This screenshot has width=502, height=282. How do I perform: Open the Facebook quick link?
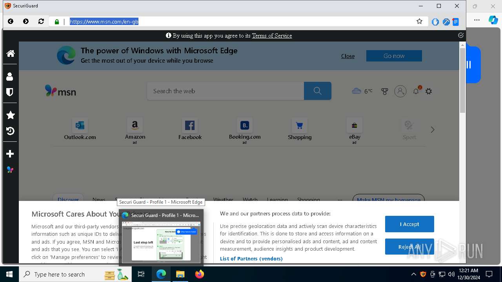coord(190,129)
